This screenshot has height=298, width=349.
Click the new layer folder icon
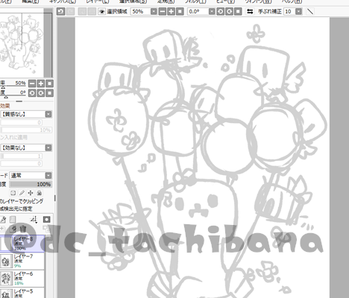13,220
